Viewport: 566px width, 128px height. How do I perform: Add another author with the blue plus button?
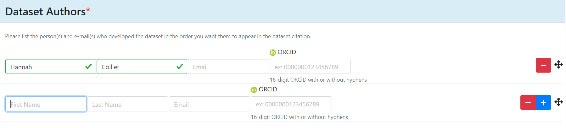(543, 103)
